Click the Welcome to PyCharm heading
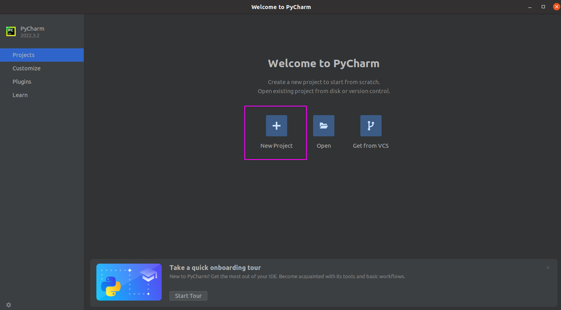 click(323, 64)
